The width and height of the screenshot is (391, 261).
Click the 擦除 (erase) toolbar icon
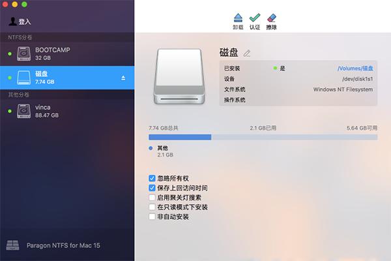tap(272, 18)
